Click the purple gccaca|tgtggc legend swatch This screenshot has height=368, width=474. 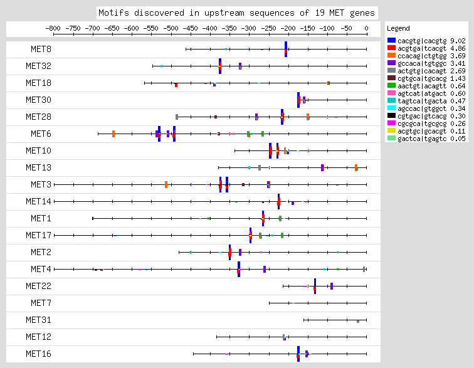(x=391, y=63)
